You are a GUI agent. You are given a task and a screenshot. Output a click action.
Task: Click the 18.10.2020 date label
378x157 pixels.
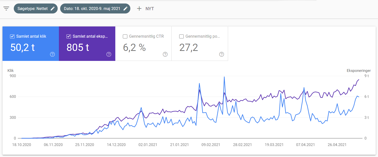coord(22,145)
